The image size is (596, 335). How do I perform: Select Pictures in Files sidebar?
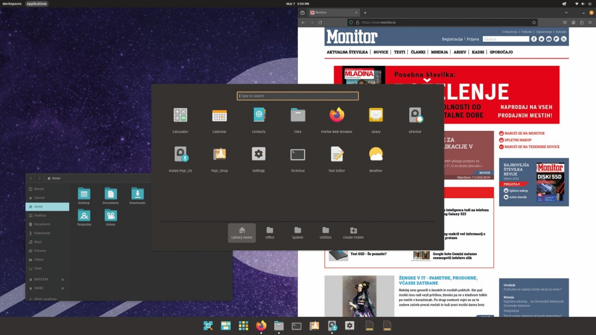(47, 251)
